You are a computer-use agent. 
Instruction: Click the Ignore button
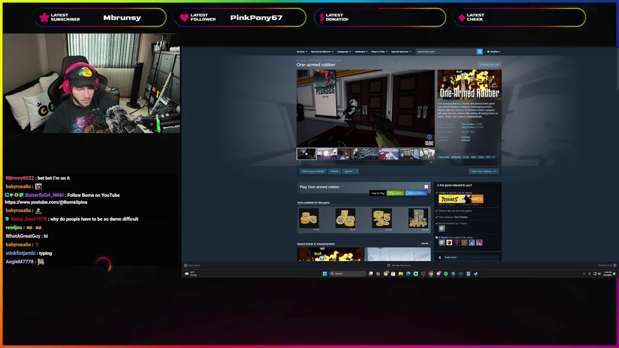pos(348,171)
